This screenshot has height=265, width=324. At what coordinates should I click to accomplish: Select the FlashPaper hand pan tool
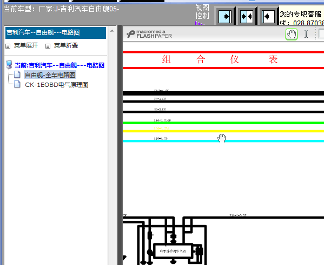[292, 34]
